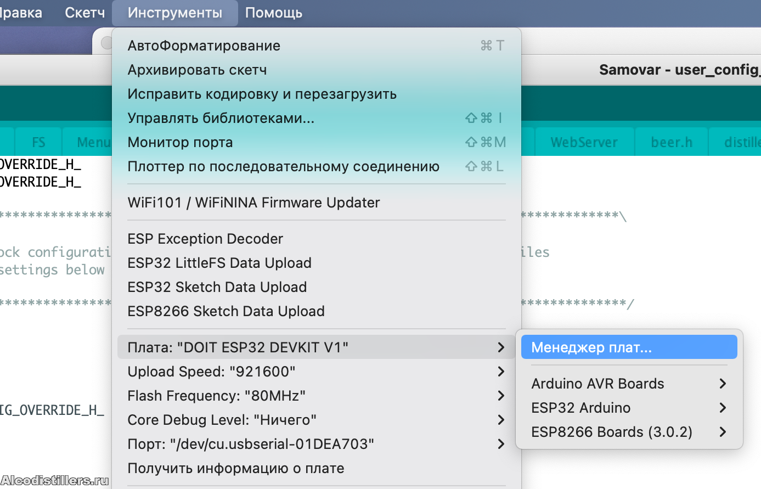Launch WiFi101 / WiFiNINA Firmware Updater
Image resolution: width=761 pixels, height=489 pixels.
[316, 203]
